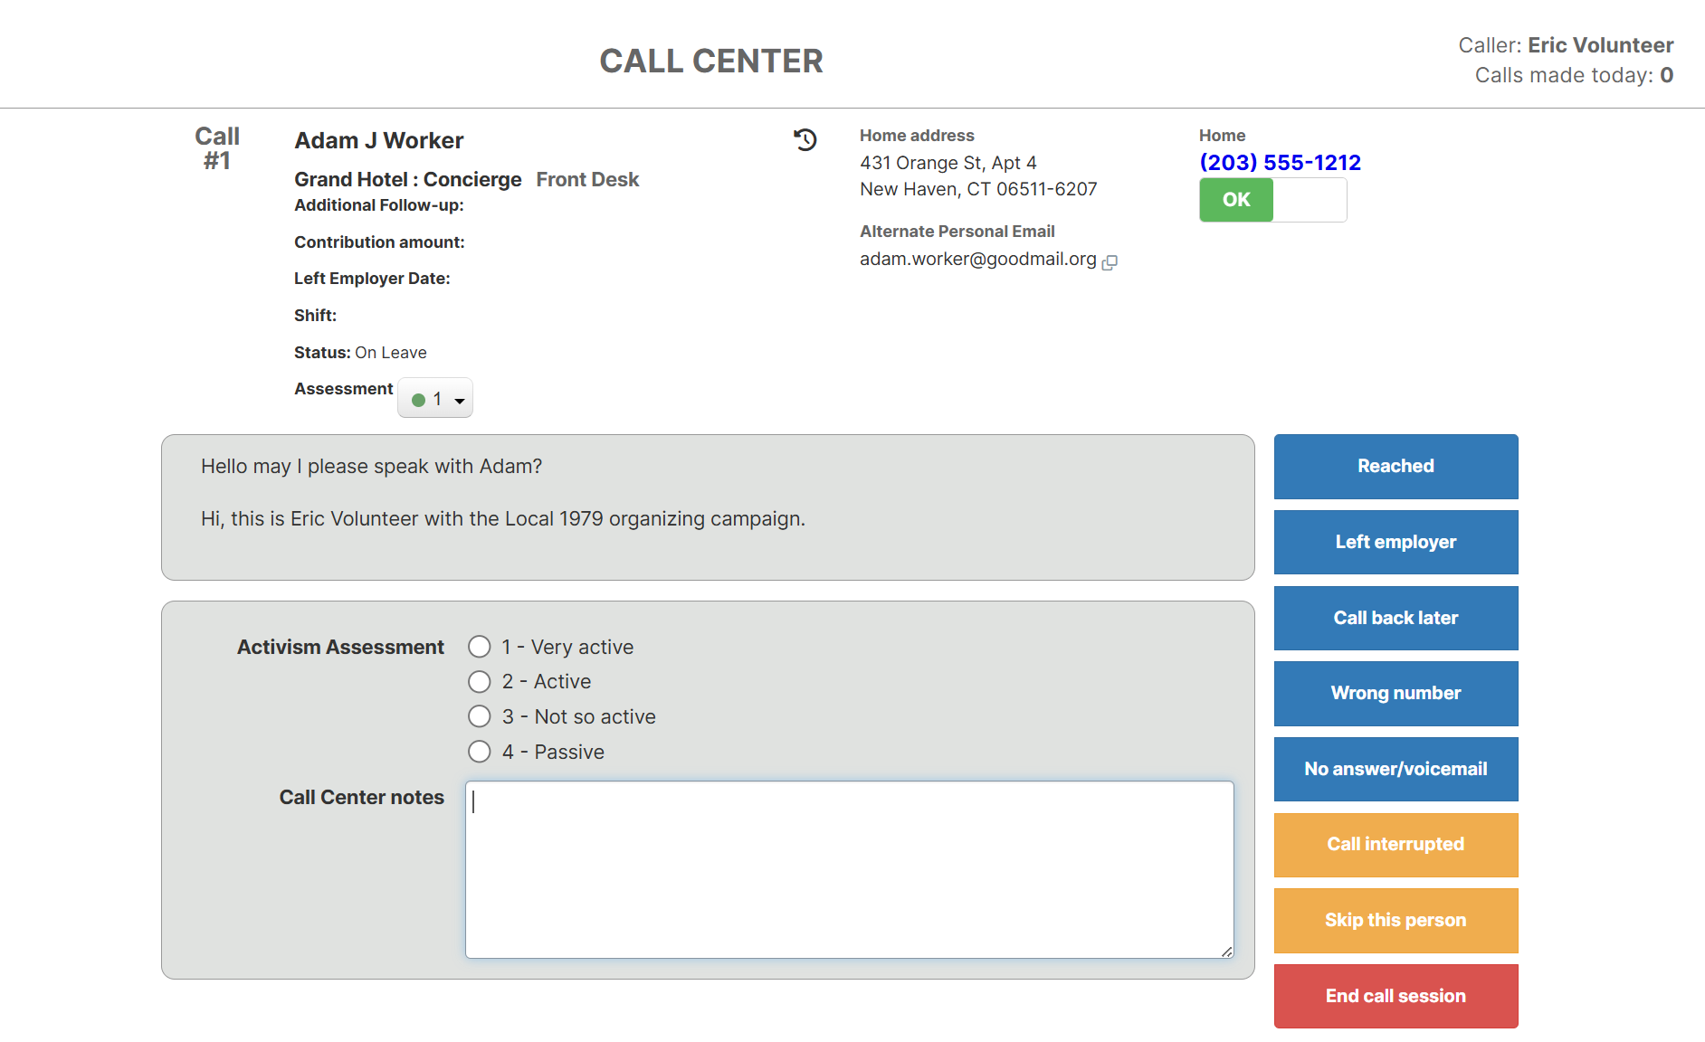Copy the email address using the copy icon
This screenshot has width=1705, height=1042.
coord(1111,261)
